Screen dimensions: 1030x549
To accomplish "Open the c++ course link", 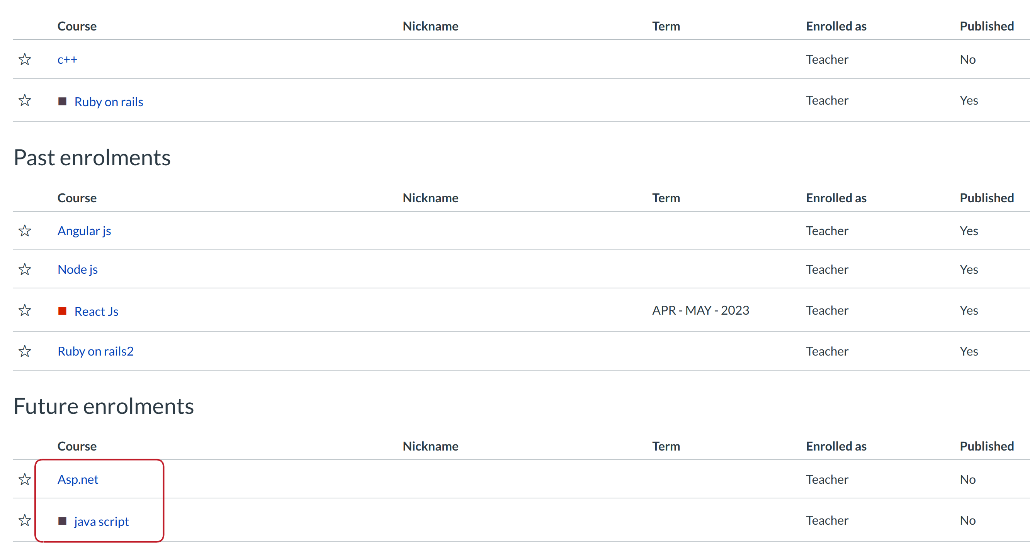I will pos(67,59).
